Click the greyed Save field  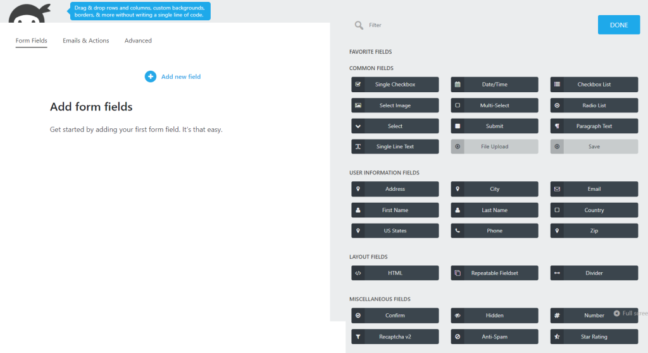tap(594, 147)
